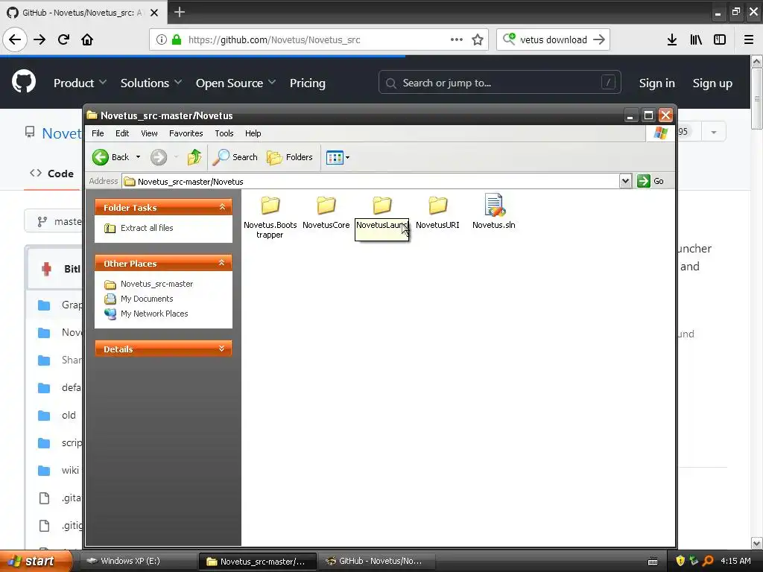This screenshot has width=763, height=572.
Task: Select the NovetusLauncher folder icon
Action: [382, 206]
